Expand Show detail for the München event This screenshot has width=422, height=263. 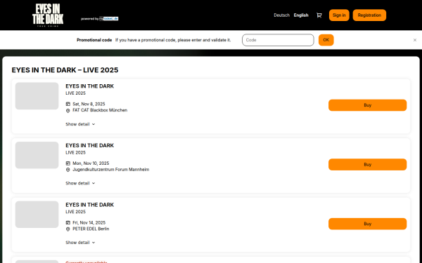point(80,124)
